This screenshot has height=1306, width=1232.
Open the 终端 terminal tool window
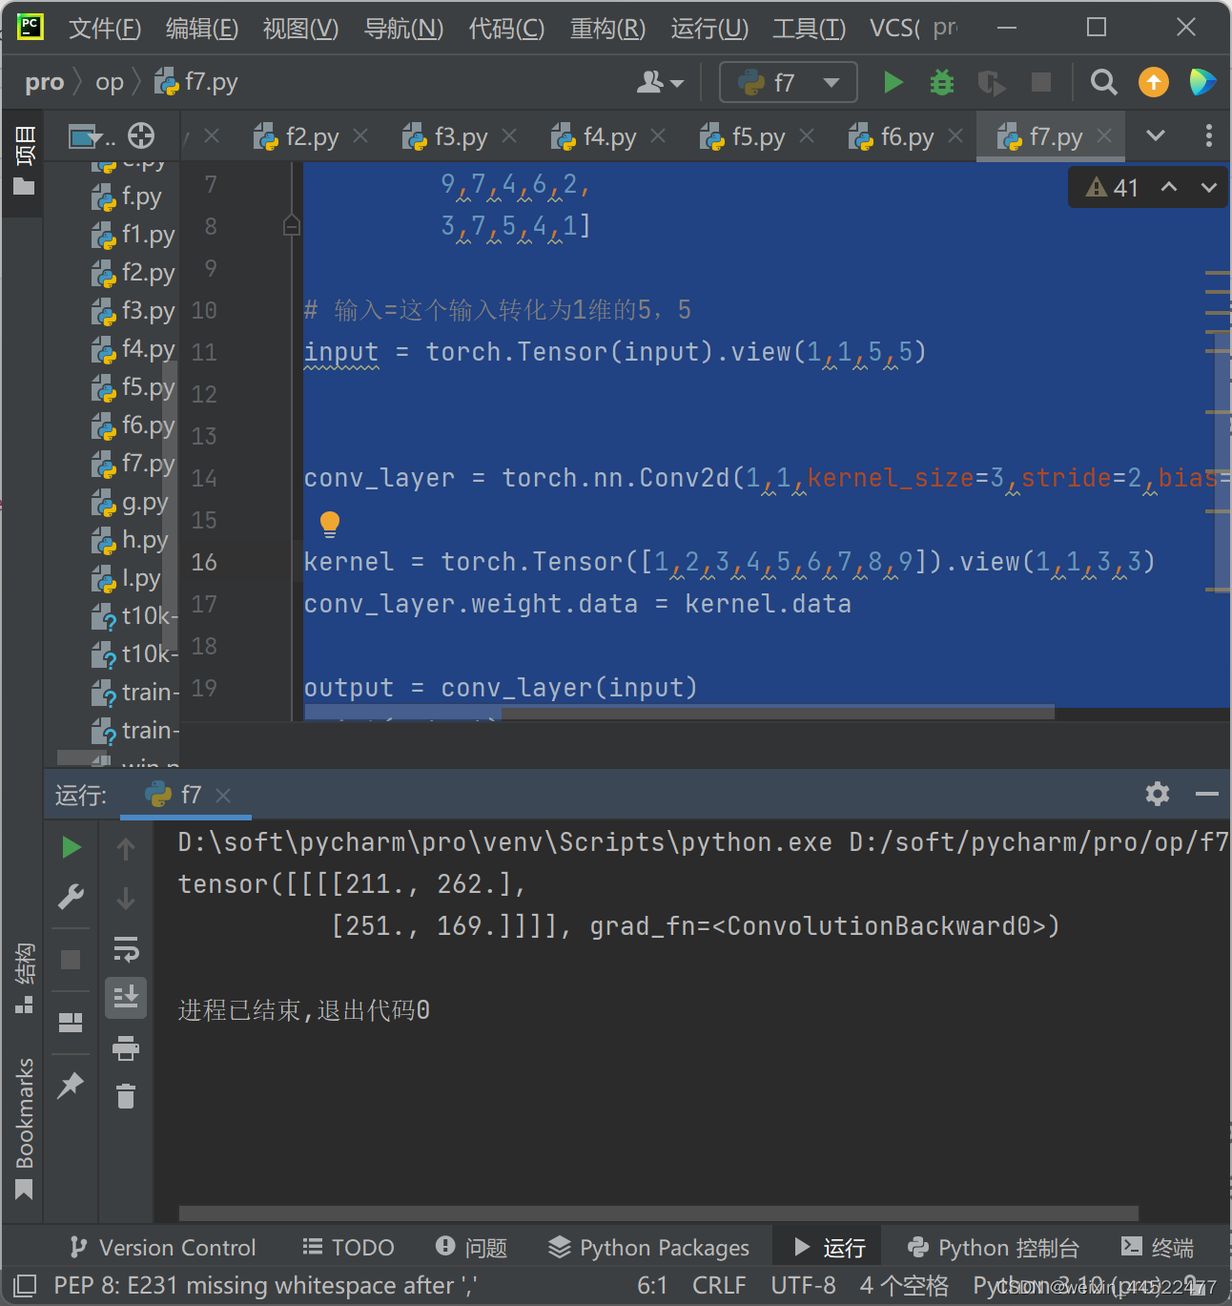pyautogui.click(x=1158, y=1248)
